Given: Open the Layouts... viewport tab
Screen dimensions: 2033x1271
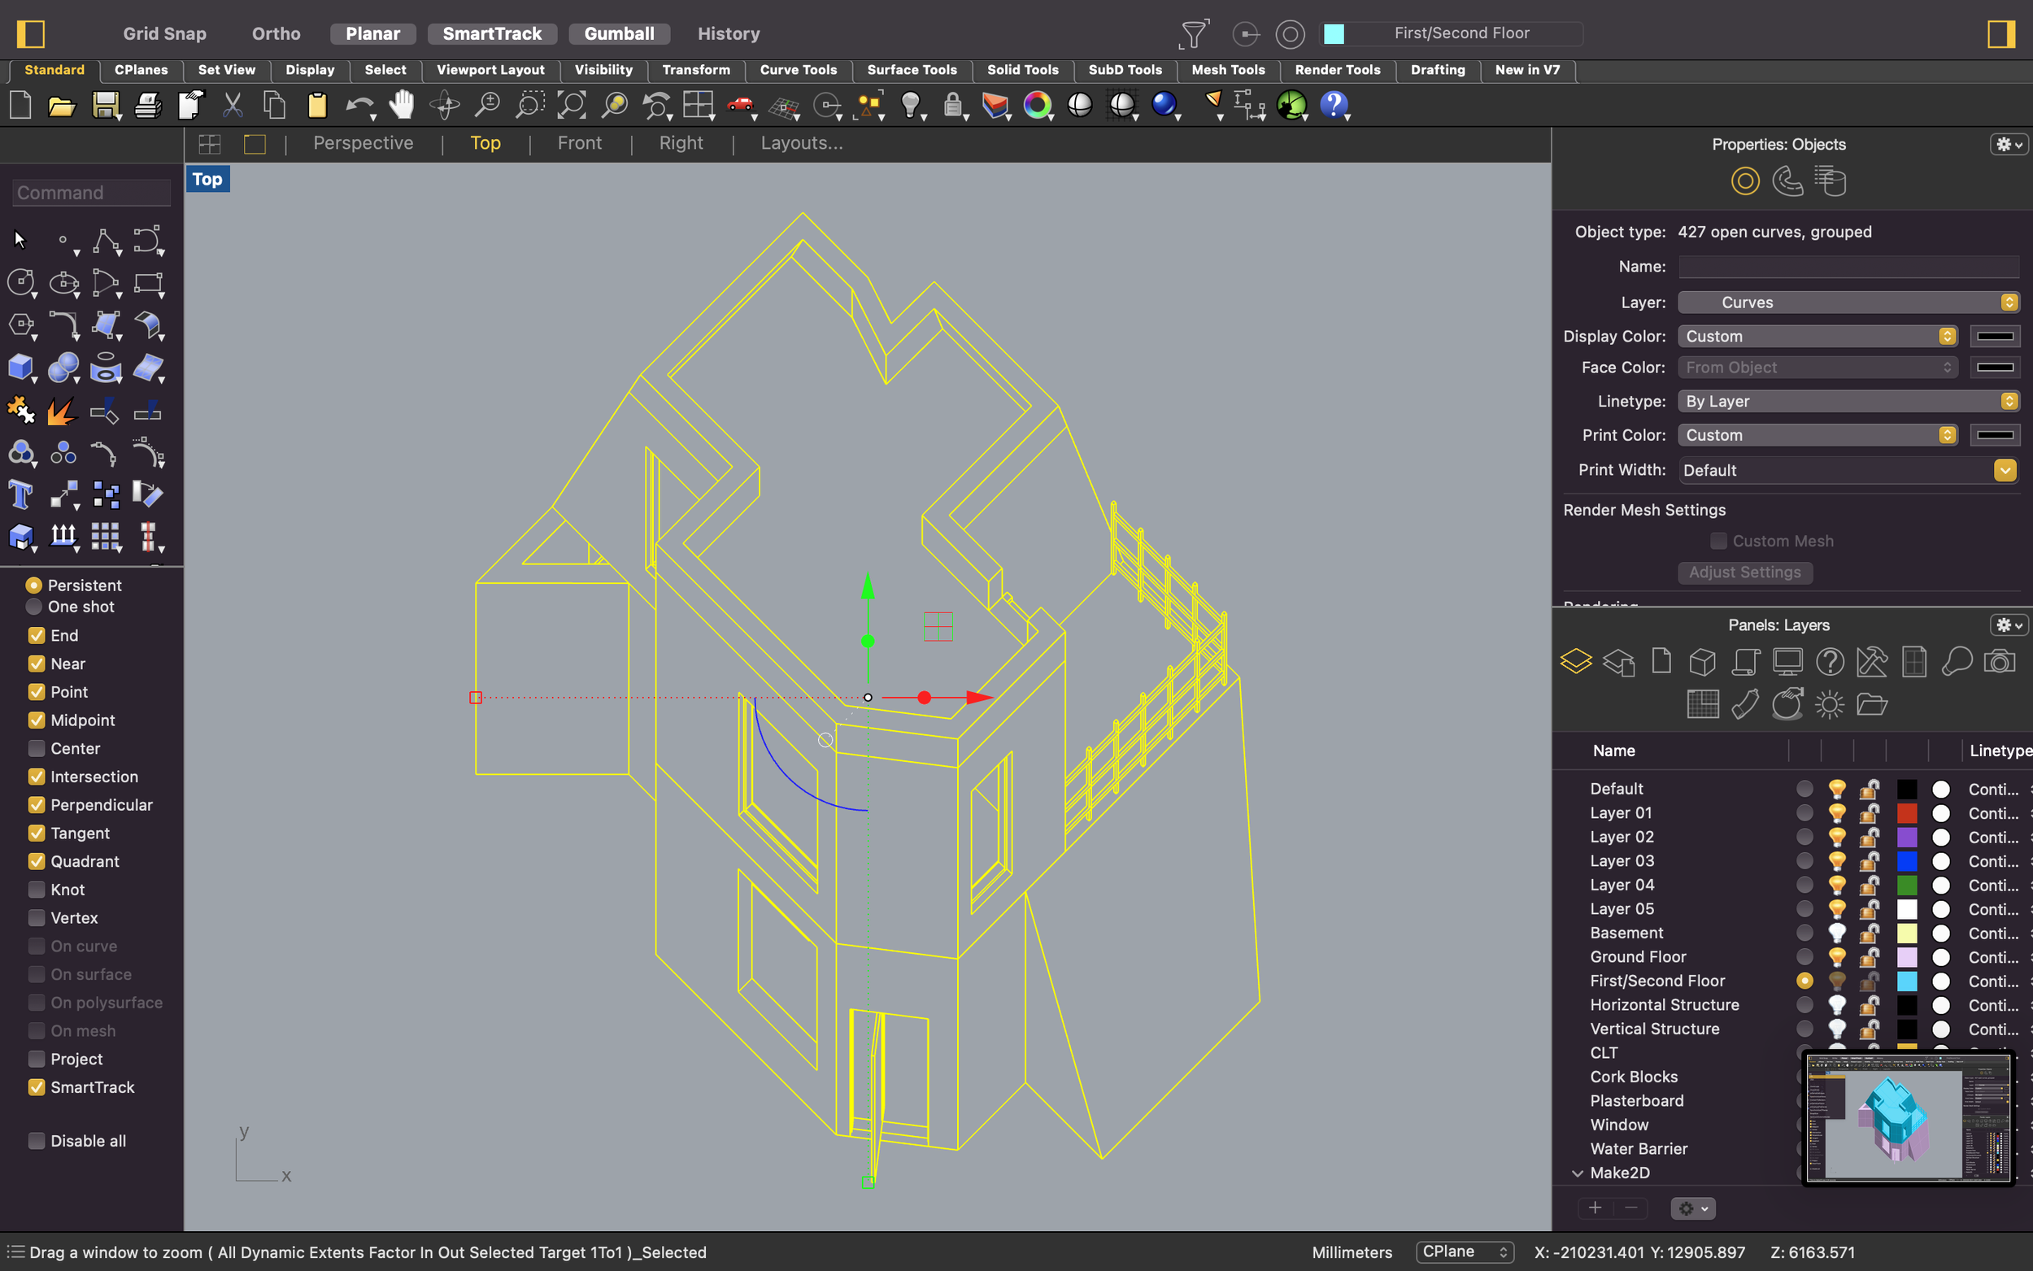Looking at the screenshot, I should tap(801, 144).
